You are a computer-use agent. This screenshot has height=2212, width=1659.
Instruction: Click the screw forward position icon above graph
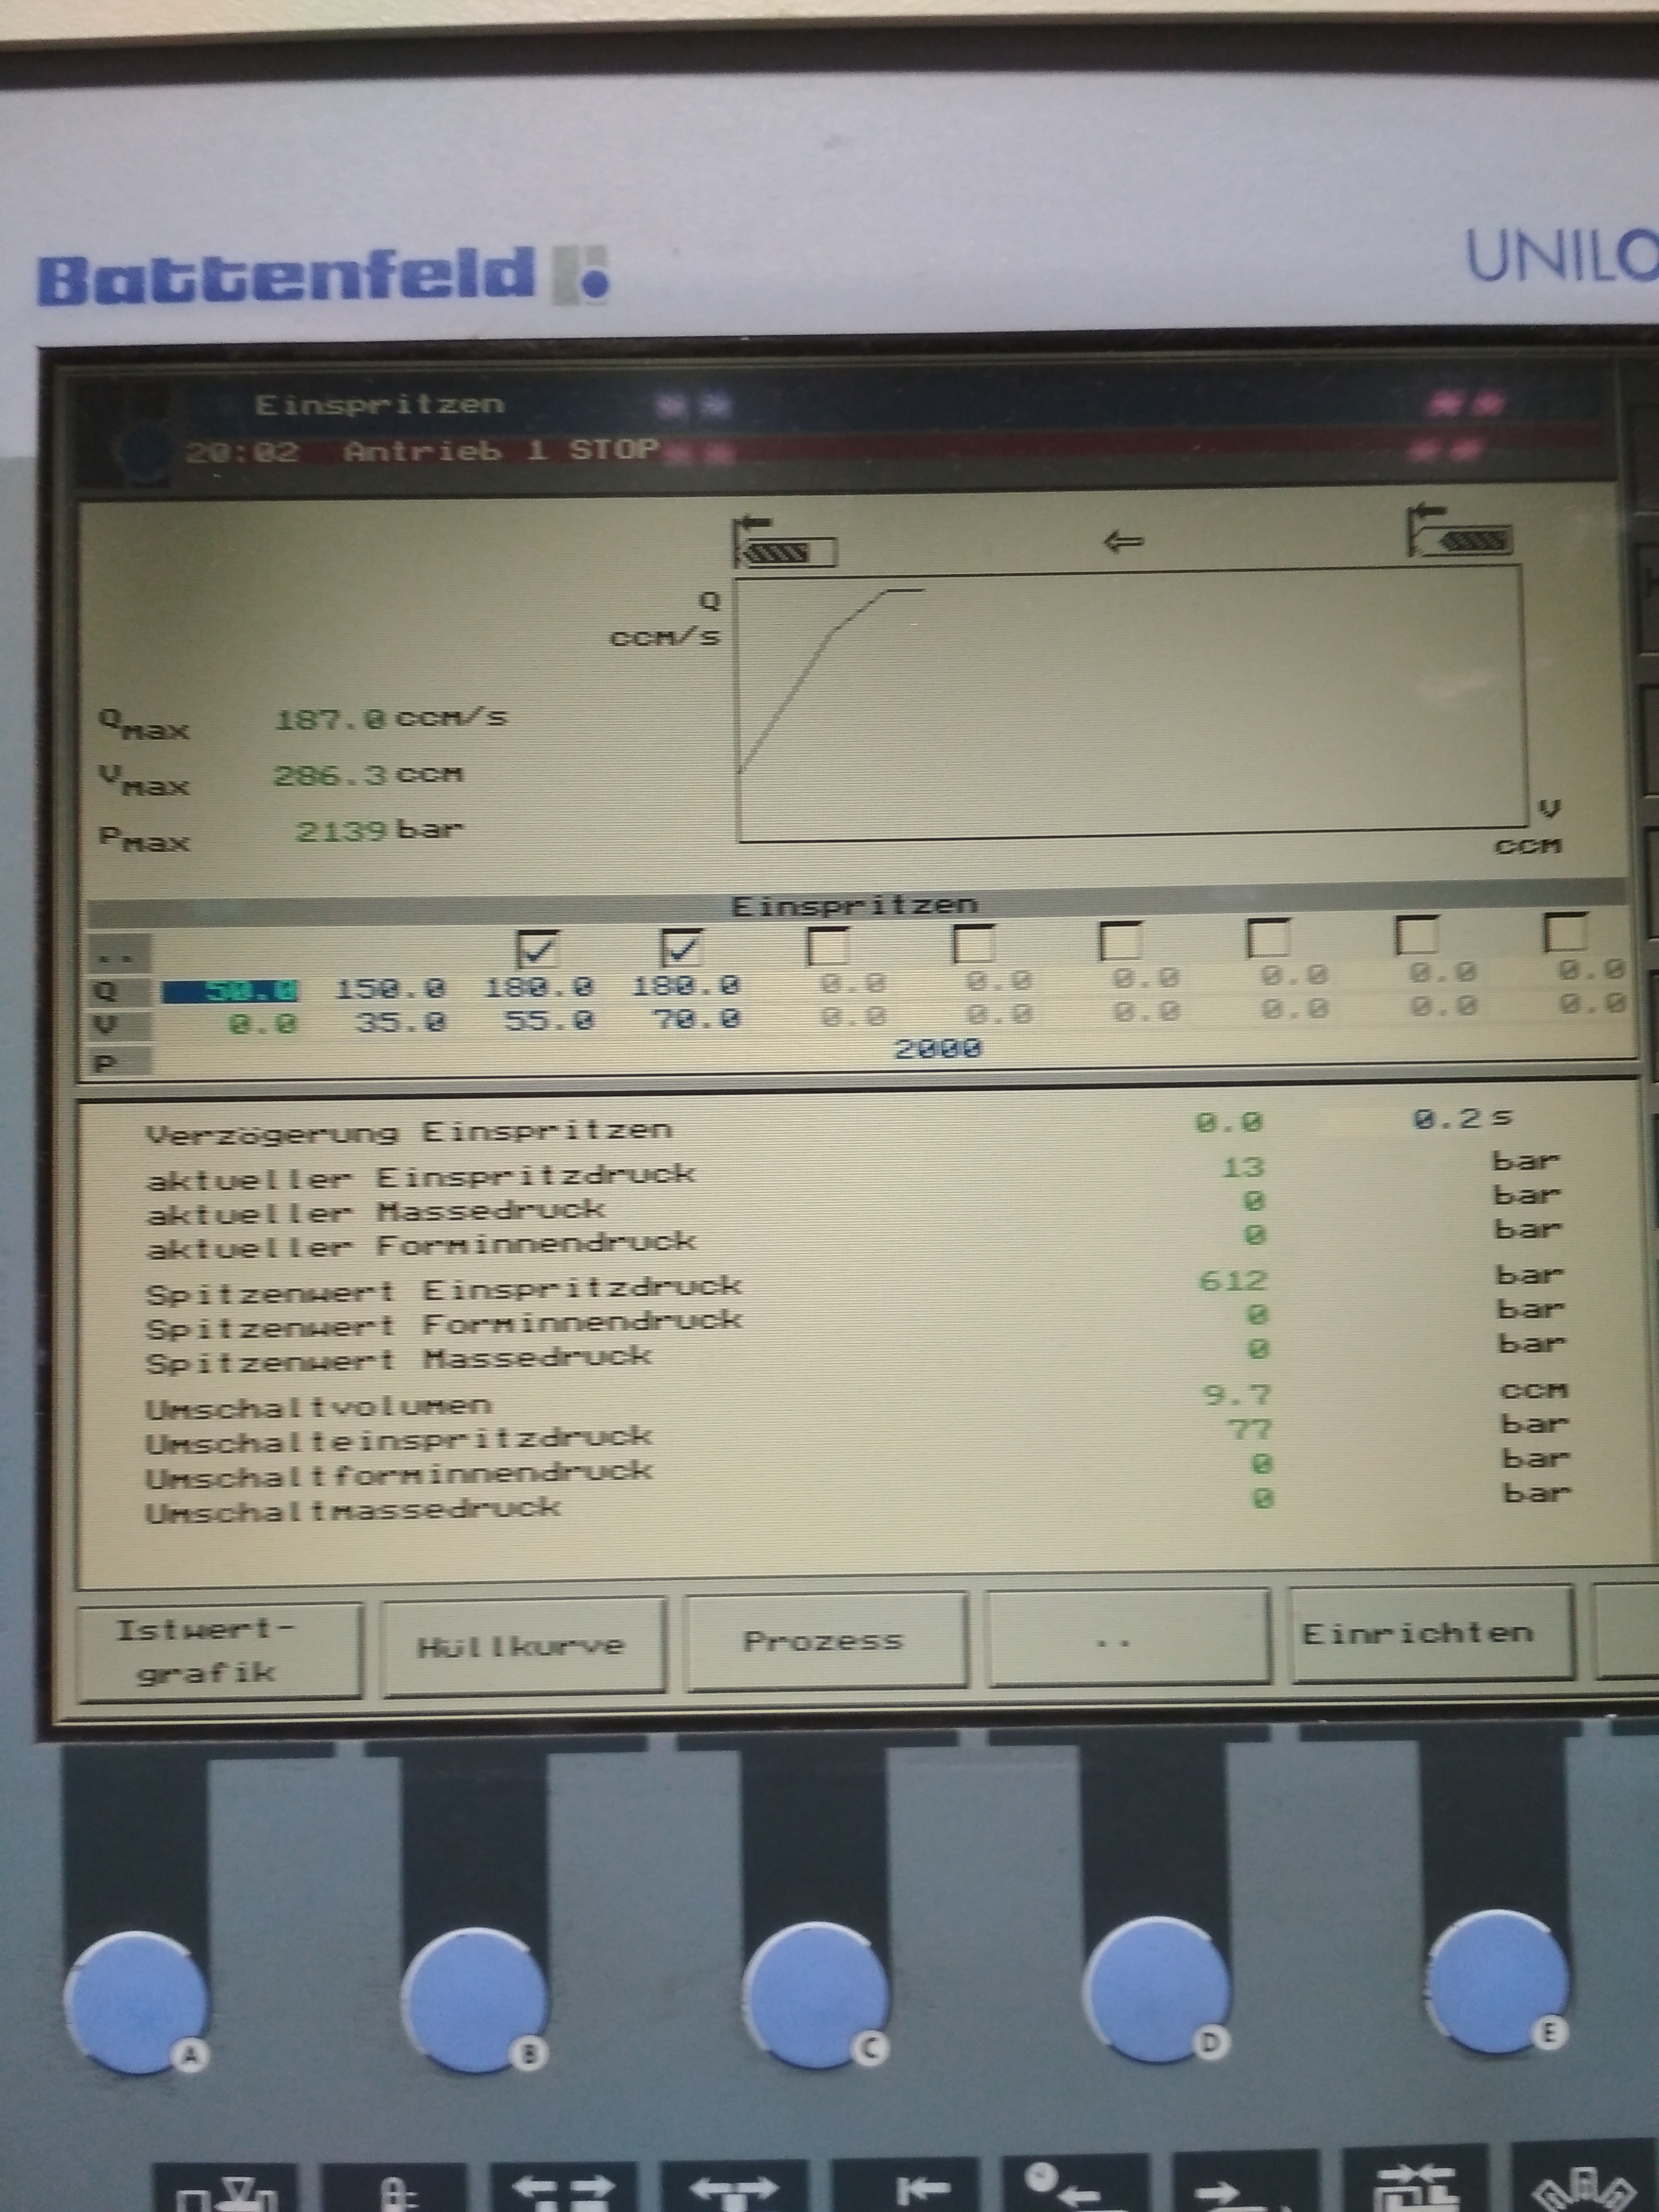pyautogui.click(x=785, y=544)
